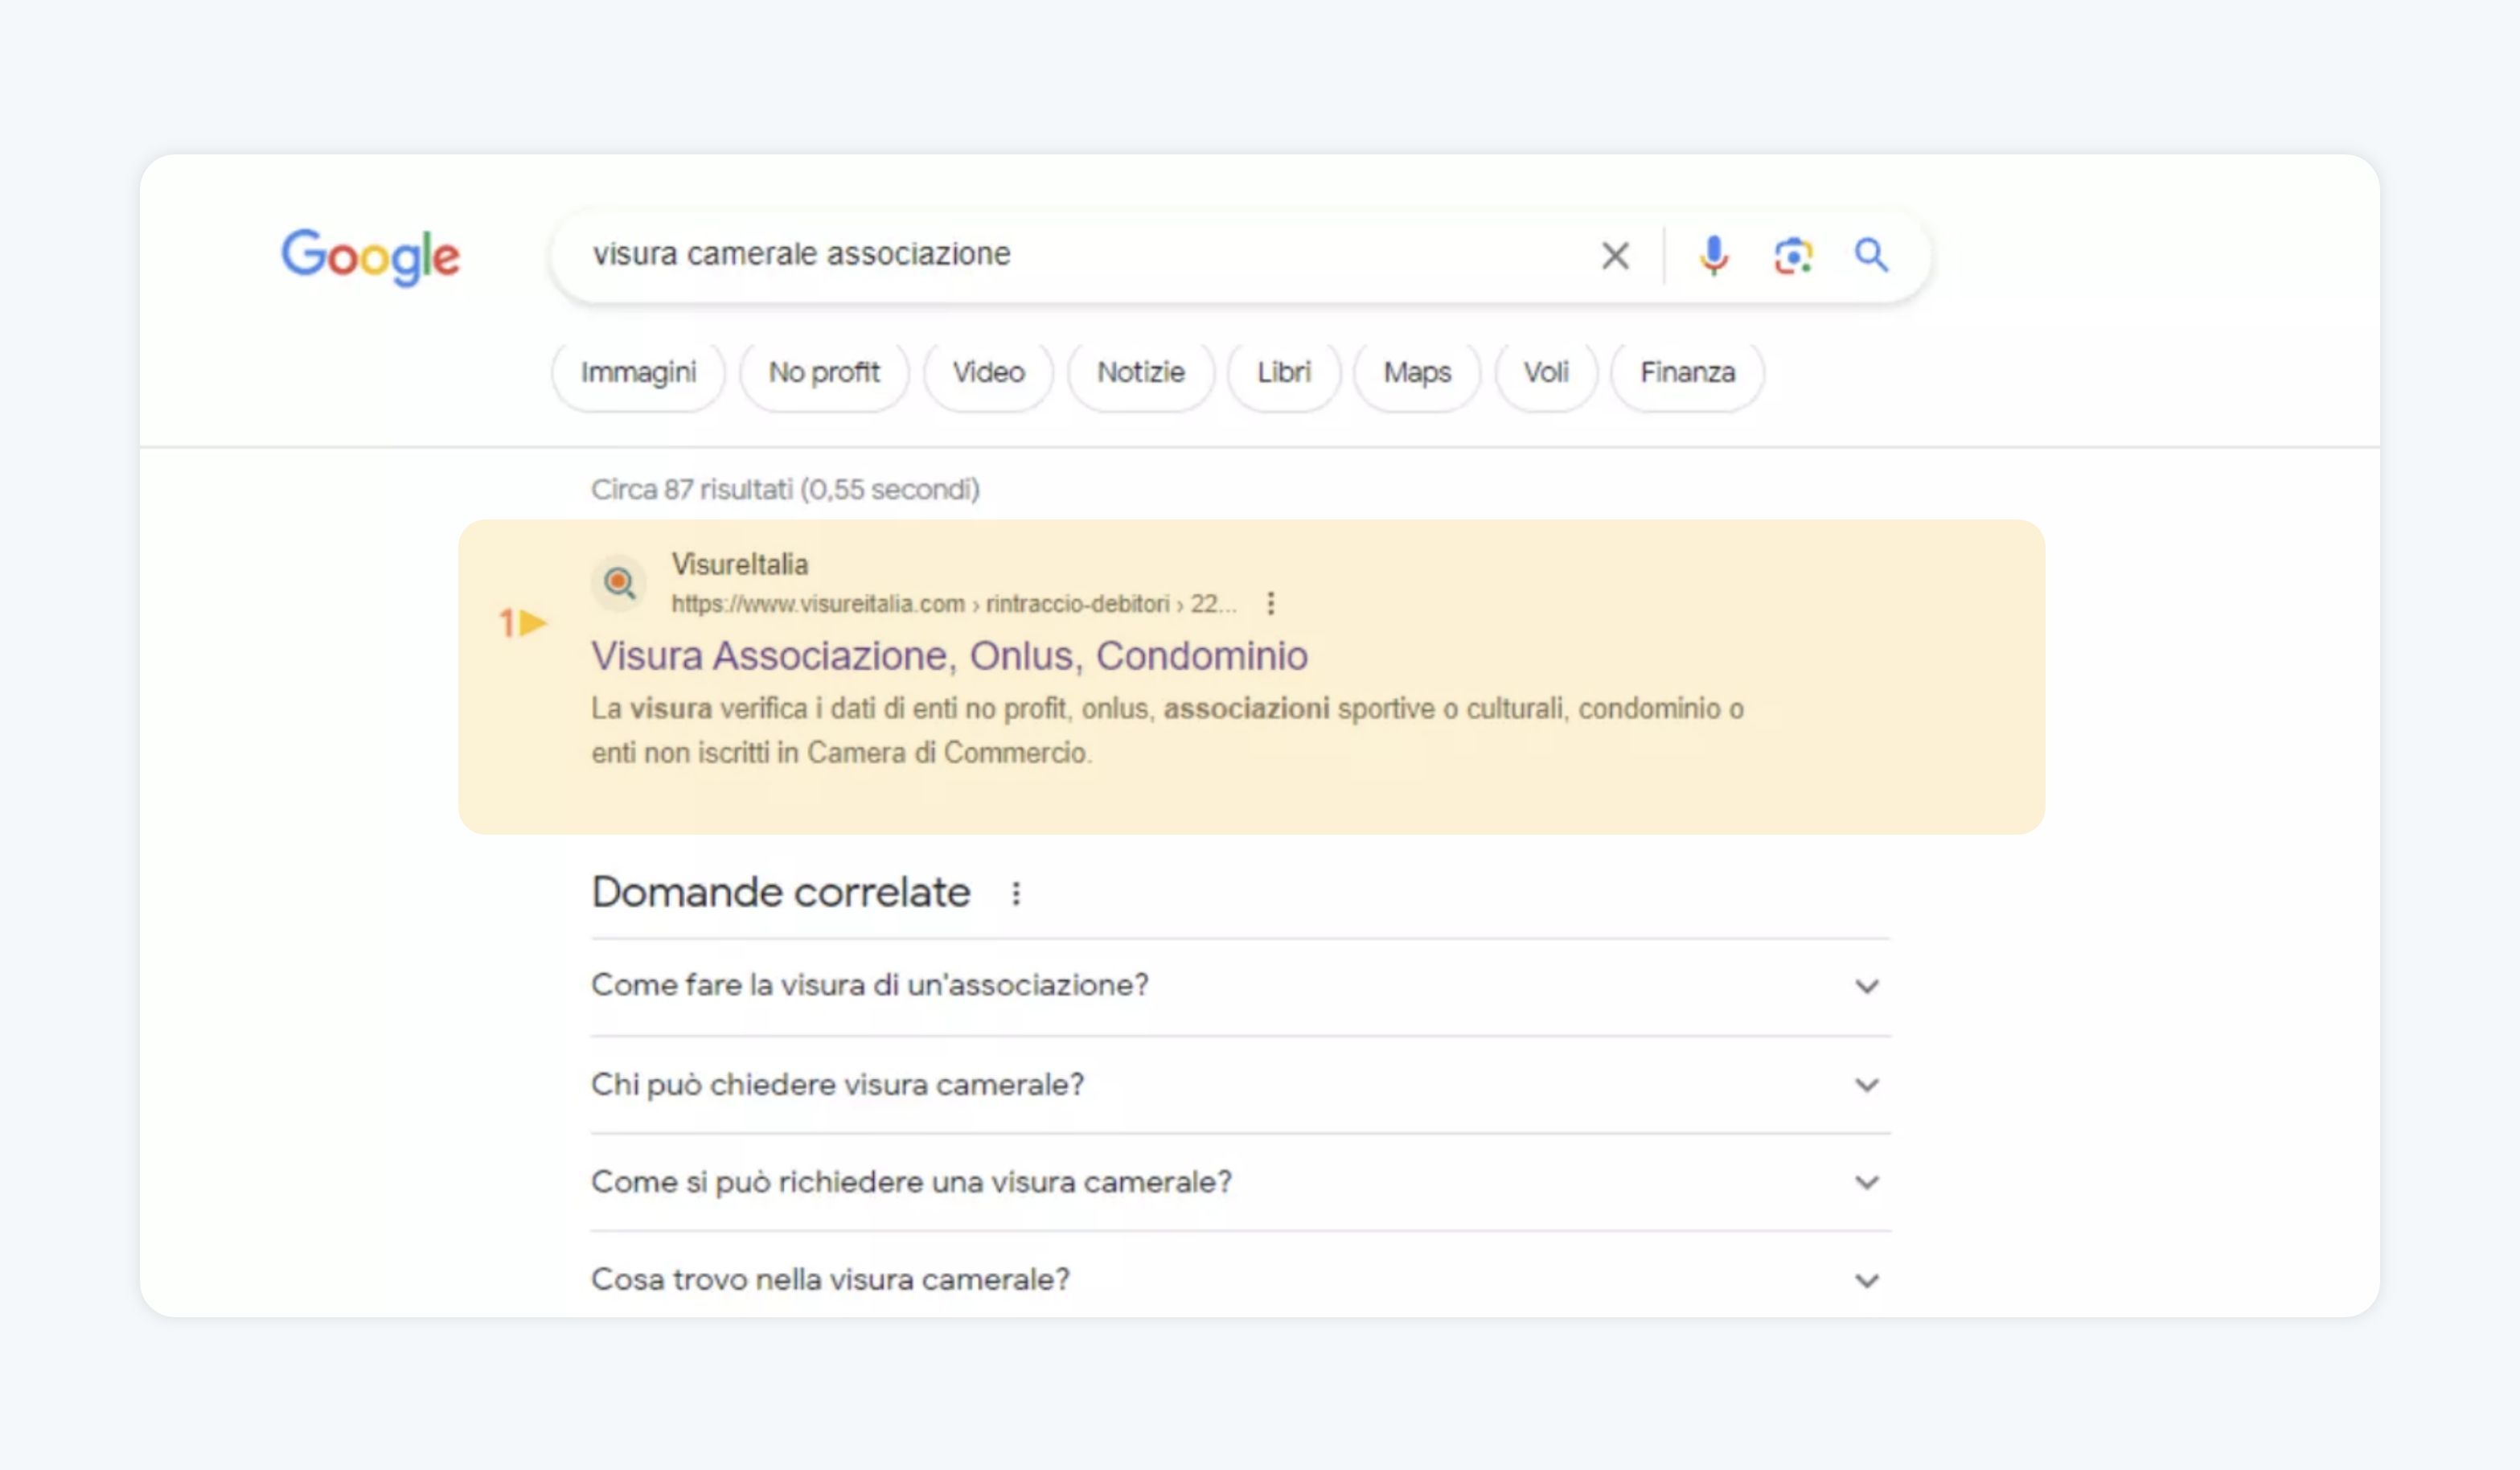The width and height of the screenshot is (2520, 1470).
Task: Click the visureitalia.com URL breadcrumb
Action: tap(953, 604)
